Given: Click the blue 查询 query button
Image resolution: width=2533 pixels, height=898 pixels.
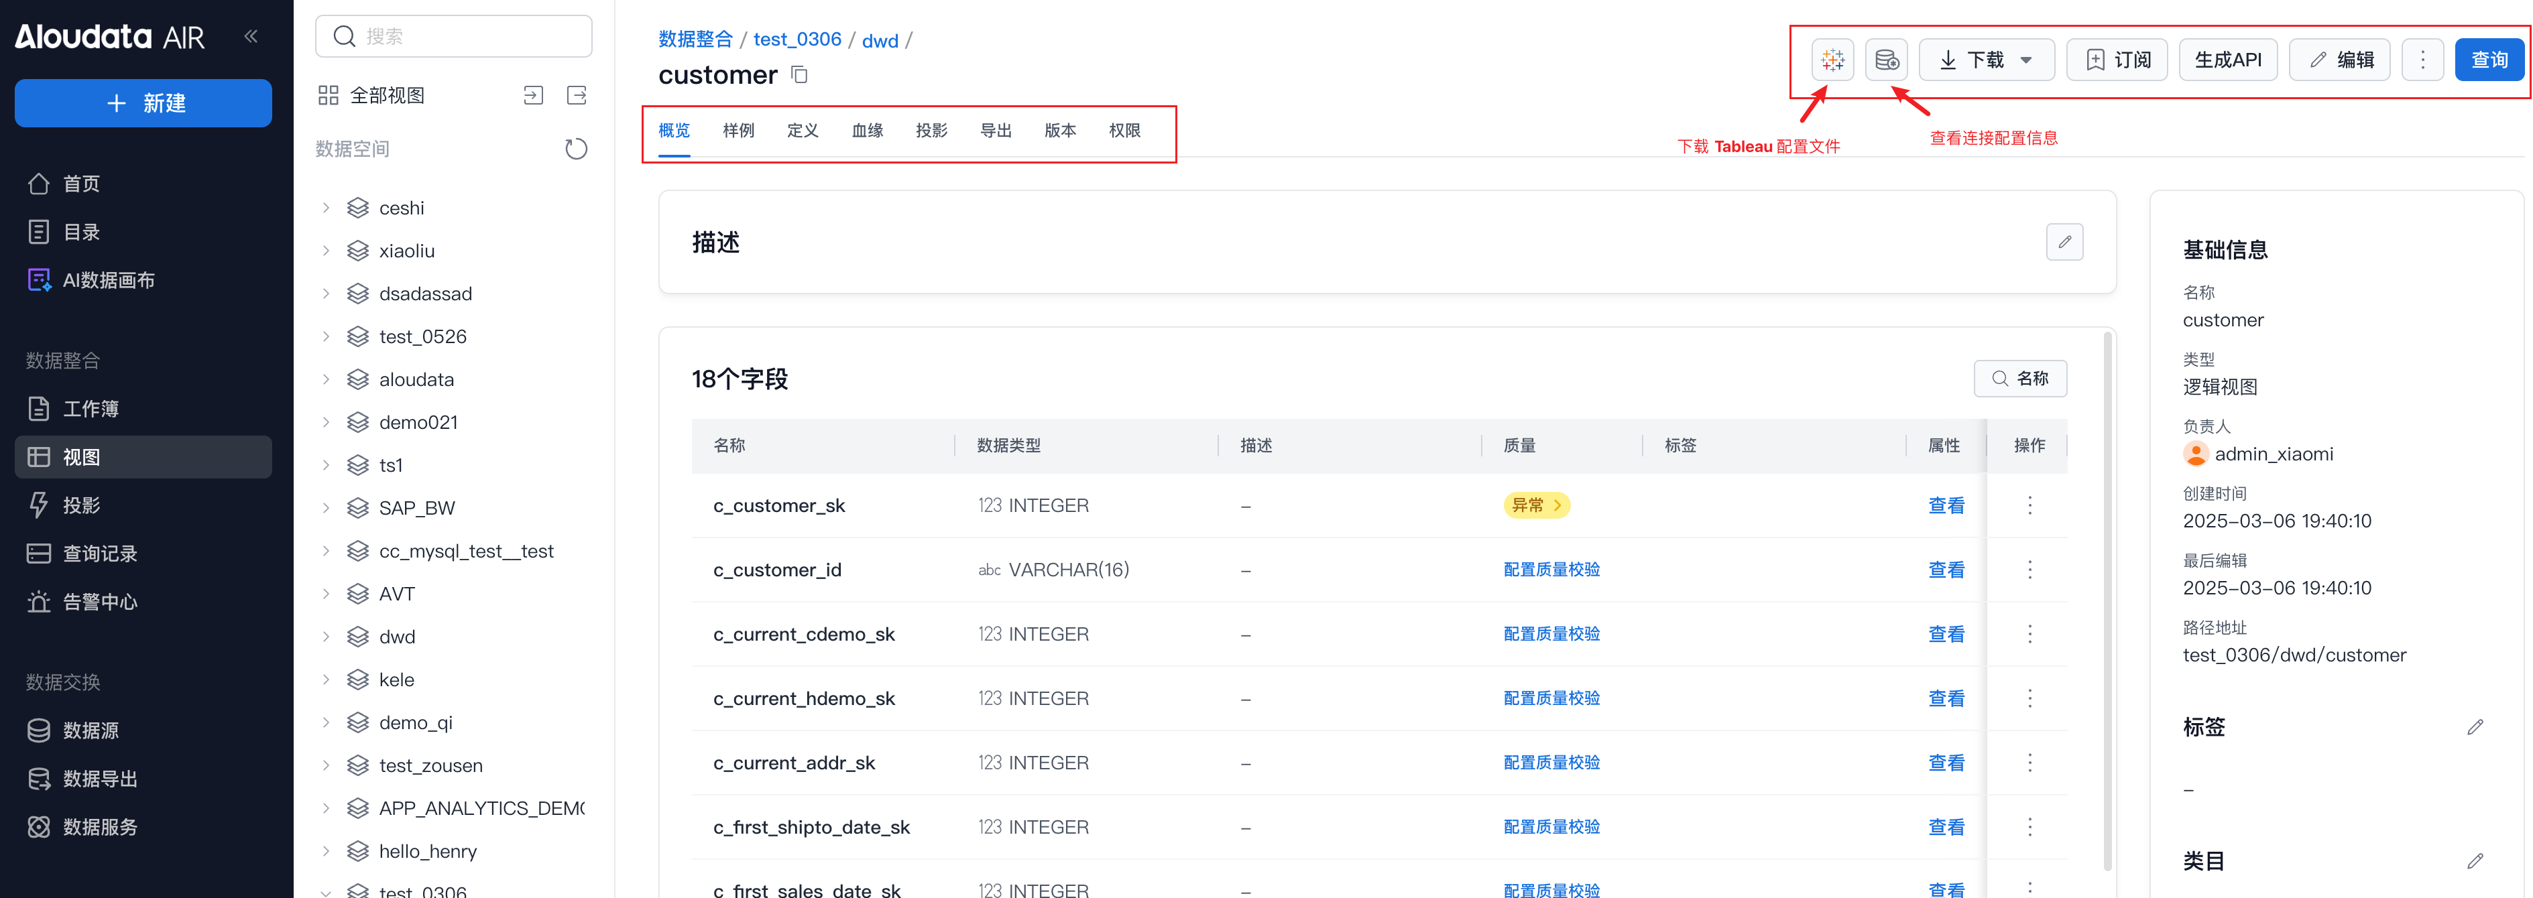Looking at the screenshot, I should click(x=2489, y=60).
